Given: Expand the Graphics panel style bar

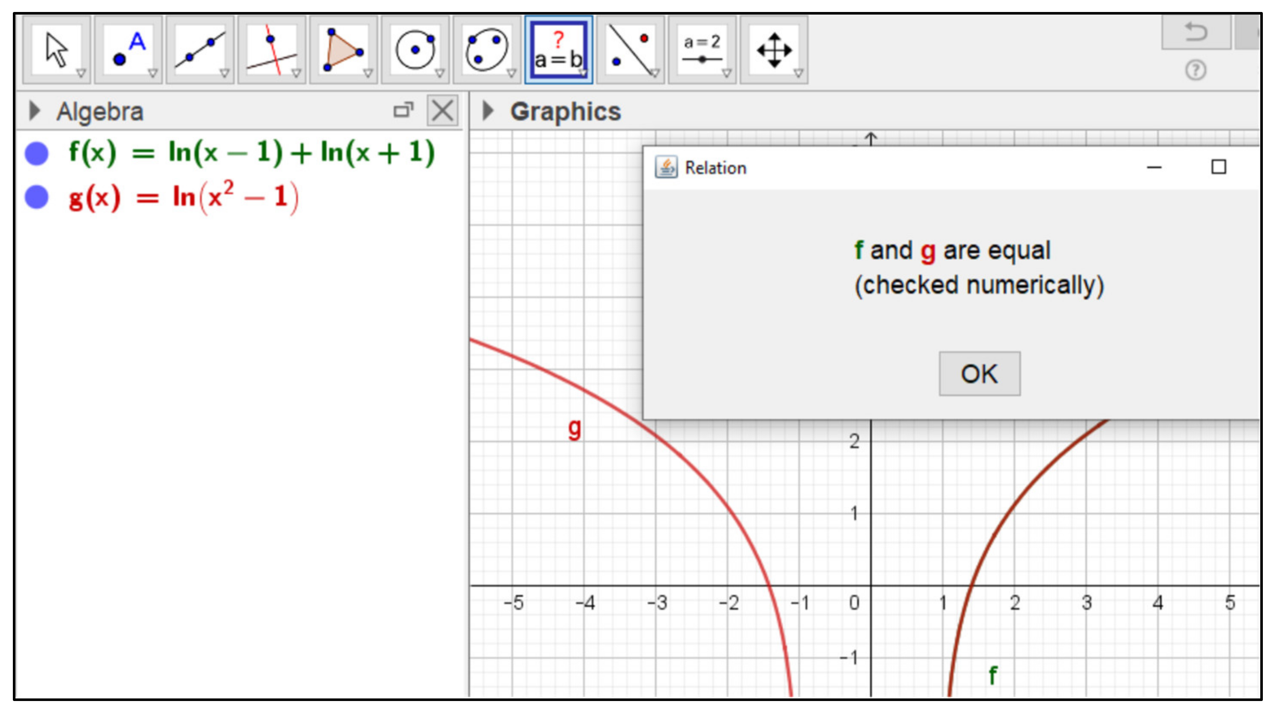Looking at the screenshot, I should 488,111.
